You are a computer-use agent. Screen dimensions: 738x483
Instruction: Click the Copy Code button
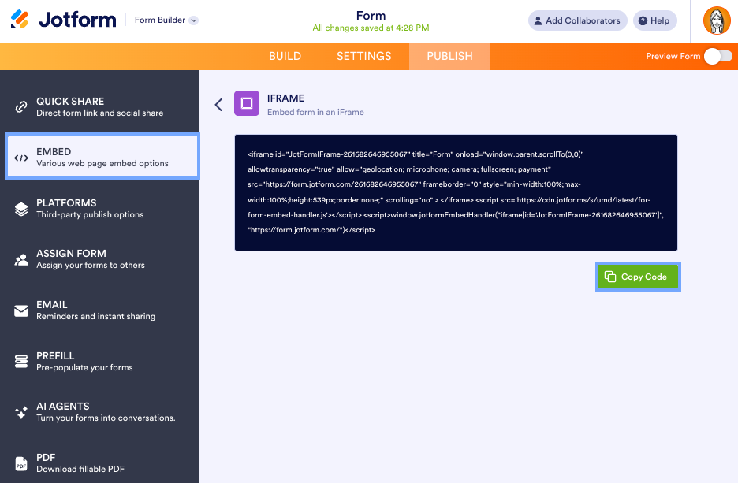point(638,277)
